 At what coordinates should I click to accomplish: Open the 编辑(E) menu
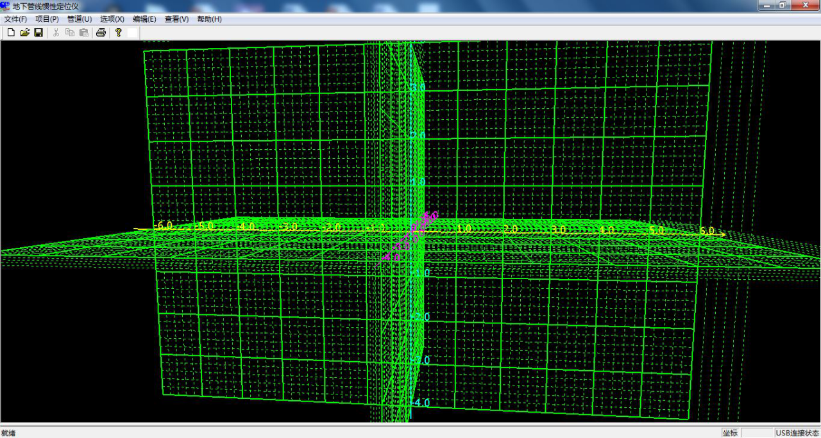pyautogui.click(x=144, y=19)
